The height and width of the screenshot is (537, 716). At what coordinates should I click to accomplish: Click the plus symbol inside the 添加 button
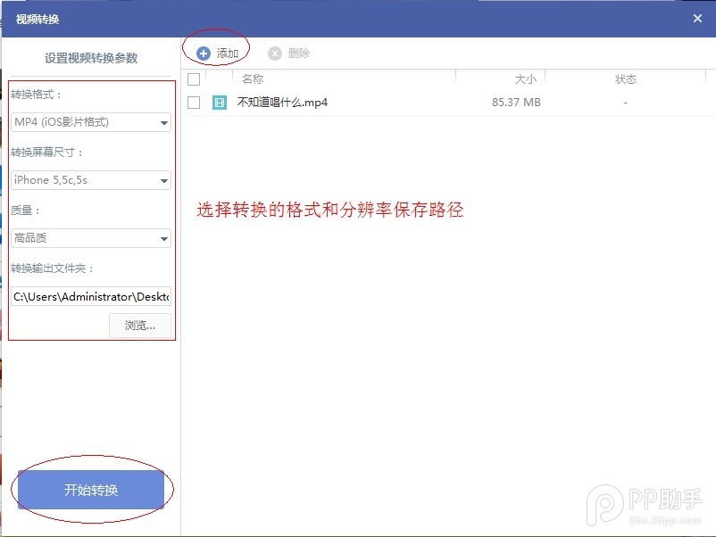(203, 51)
